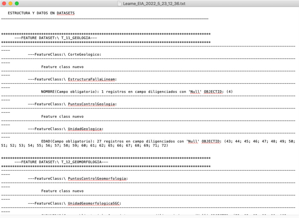Close the Leame_EIA text window

[4, 4]
